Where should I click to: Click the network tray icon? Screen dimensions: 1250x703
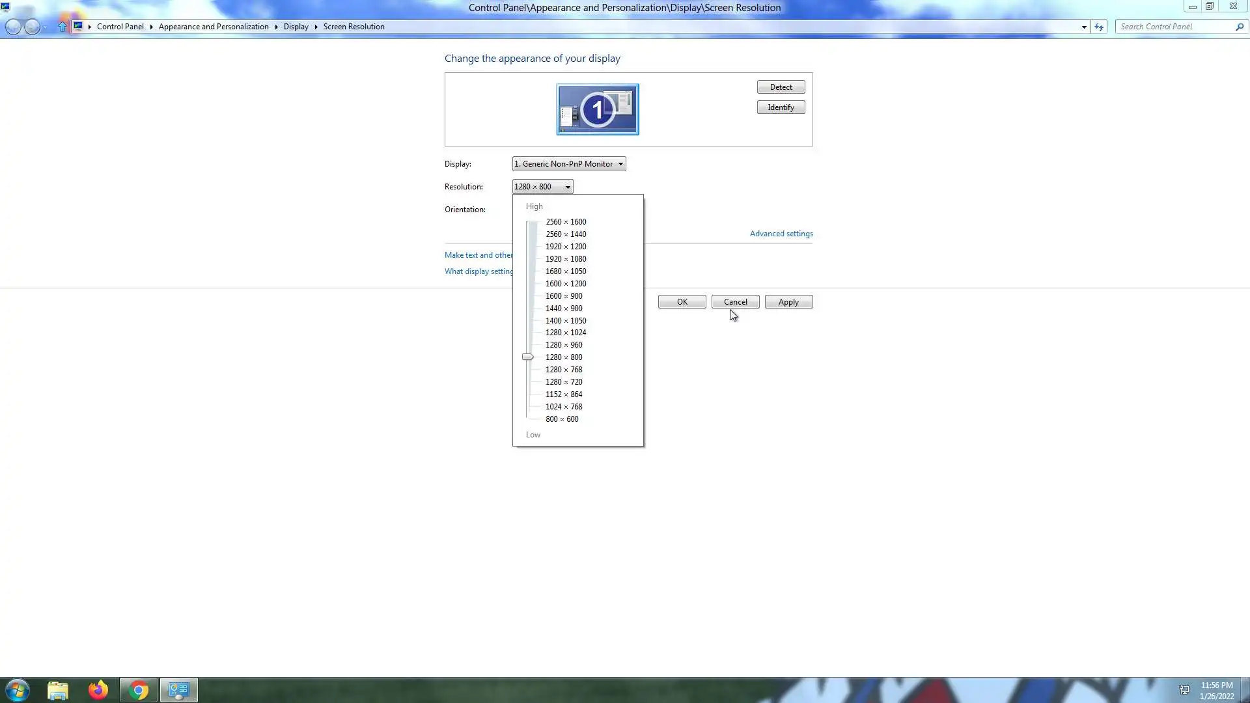tap(1184, 689)
